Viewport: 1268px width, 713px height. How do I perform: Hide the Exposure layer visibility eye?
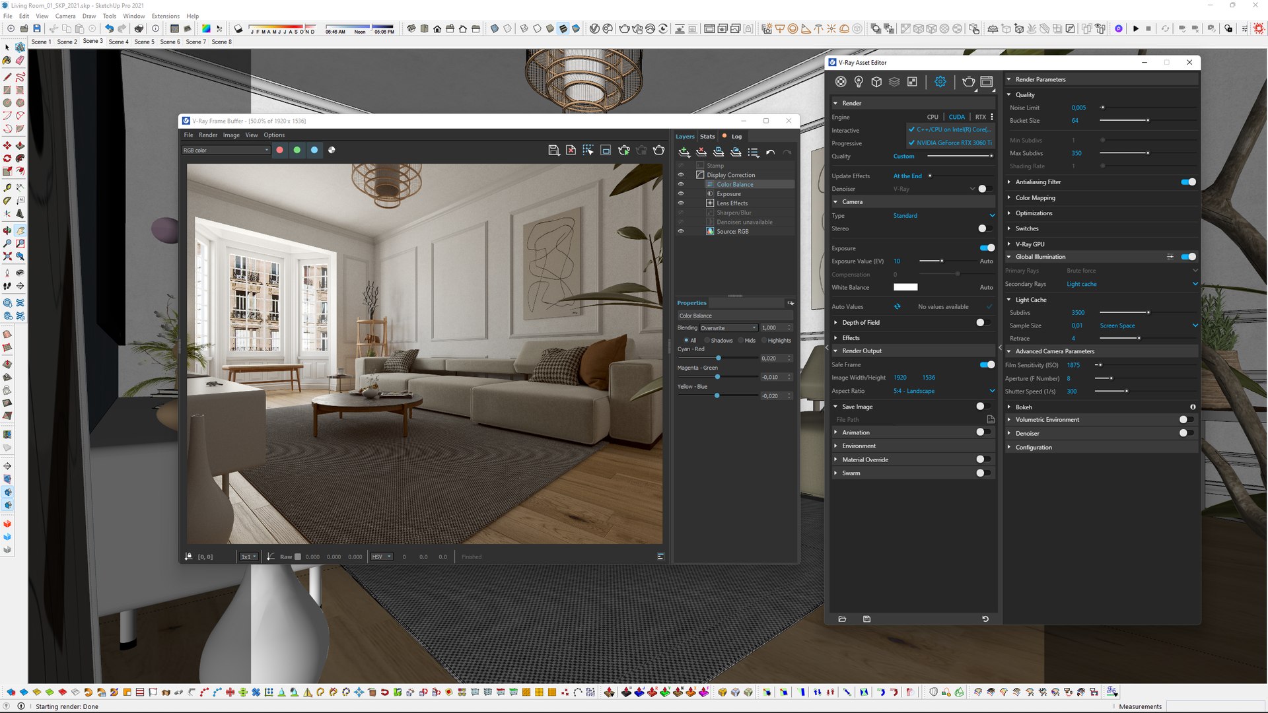[x=681, y=194]
